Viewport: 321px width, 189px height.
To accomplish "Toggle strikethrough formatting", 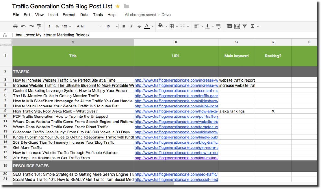I will (x=139, y=26).
